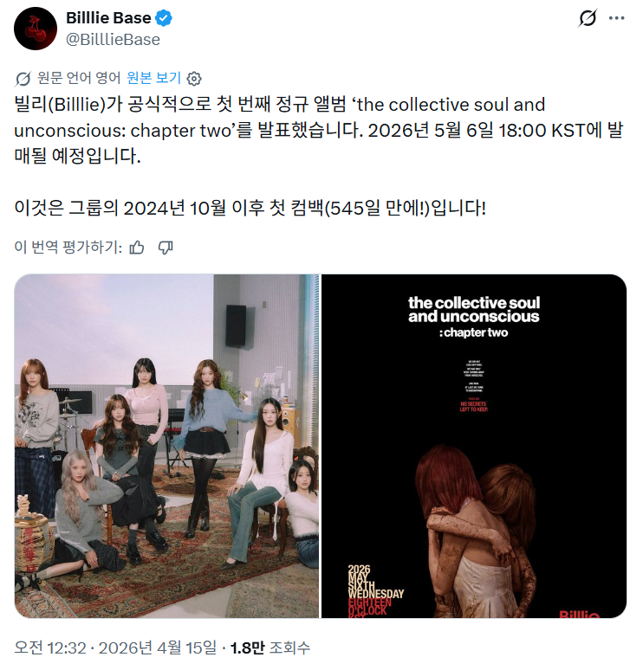The image size is (643, 670).
Task: Click the translation icon beside 원문 언어
Action: [x=23, y=79]
